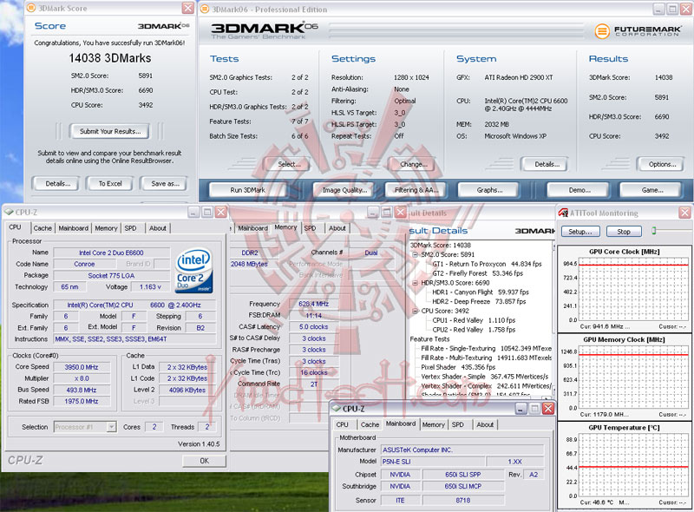Select CPU1 - Red Valley result row

point(474,319)
